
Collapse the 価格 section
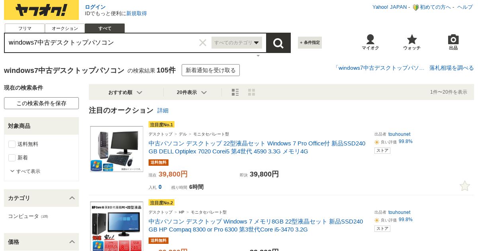click(72, 242)
